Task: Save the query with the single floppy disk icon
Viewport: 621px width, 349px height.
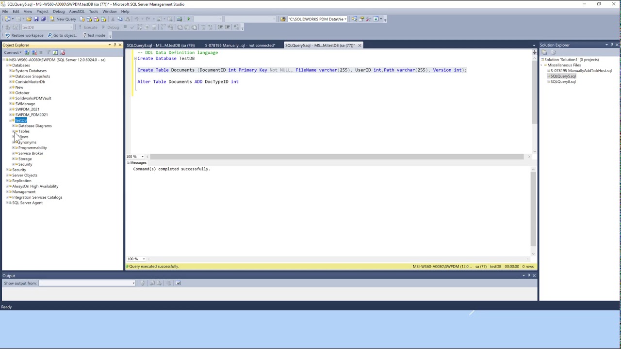Action: [36, 19]
